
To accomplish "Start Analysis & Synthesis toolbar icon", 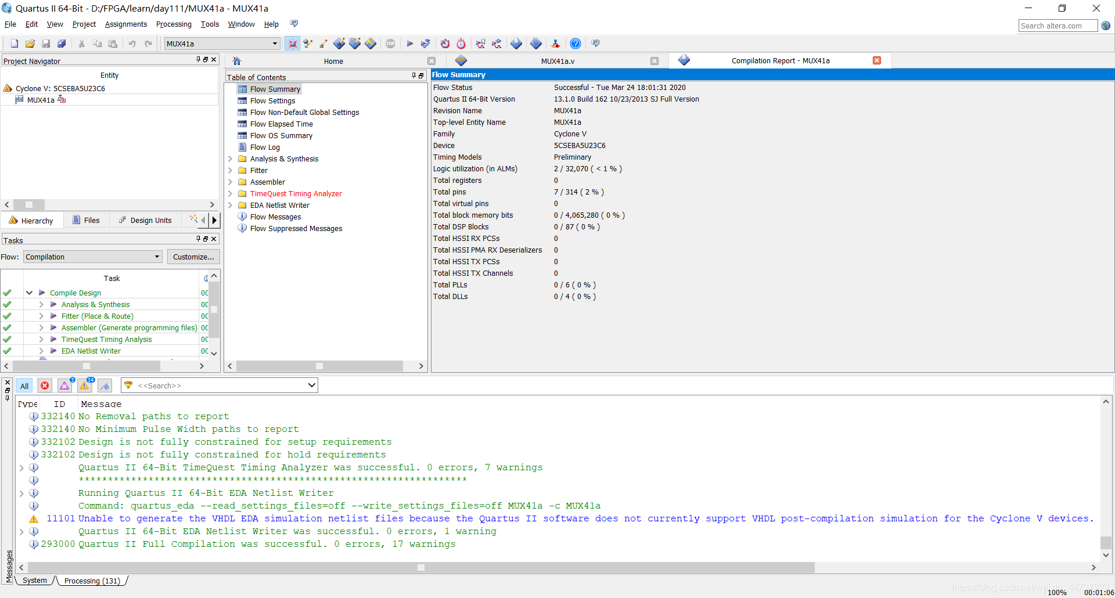I will [x=426, y=44].
